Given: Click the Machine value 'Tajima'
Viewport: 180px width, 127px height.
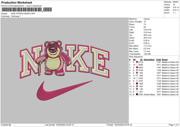Looking at the screenshot, I should [x=146, y=19].
